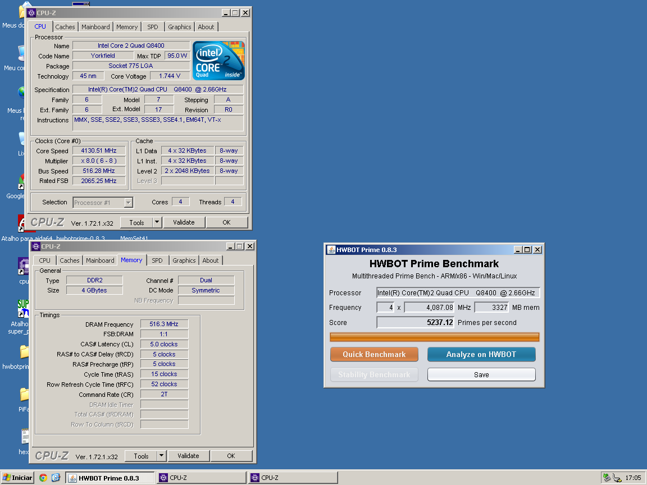Open the cpu desktop shortcut icon

pos(23,266)
